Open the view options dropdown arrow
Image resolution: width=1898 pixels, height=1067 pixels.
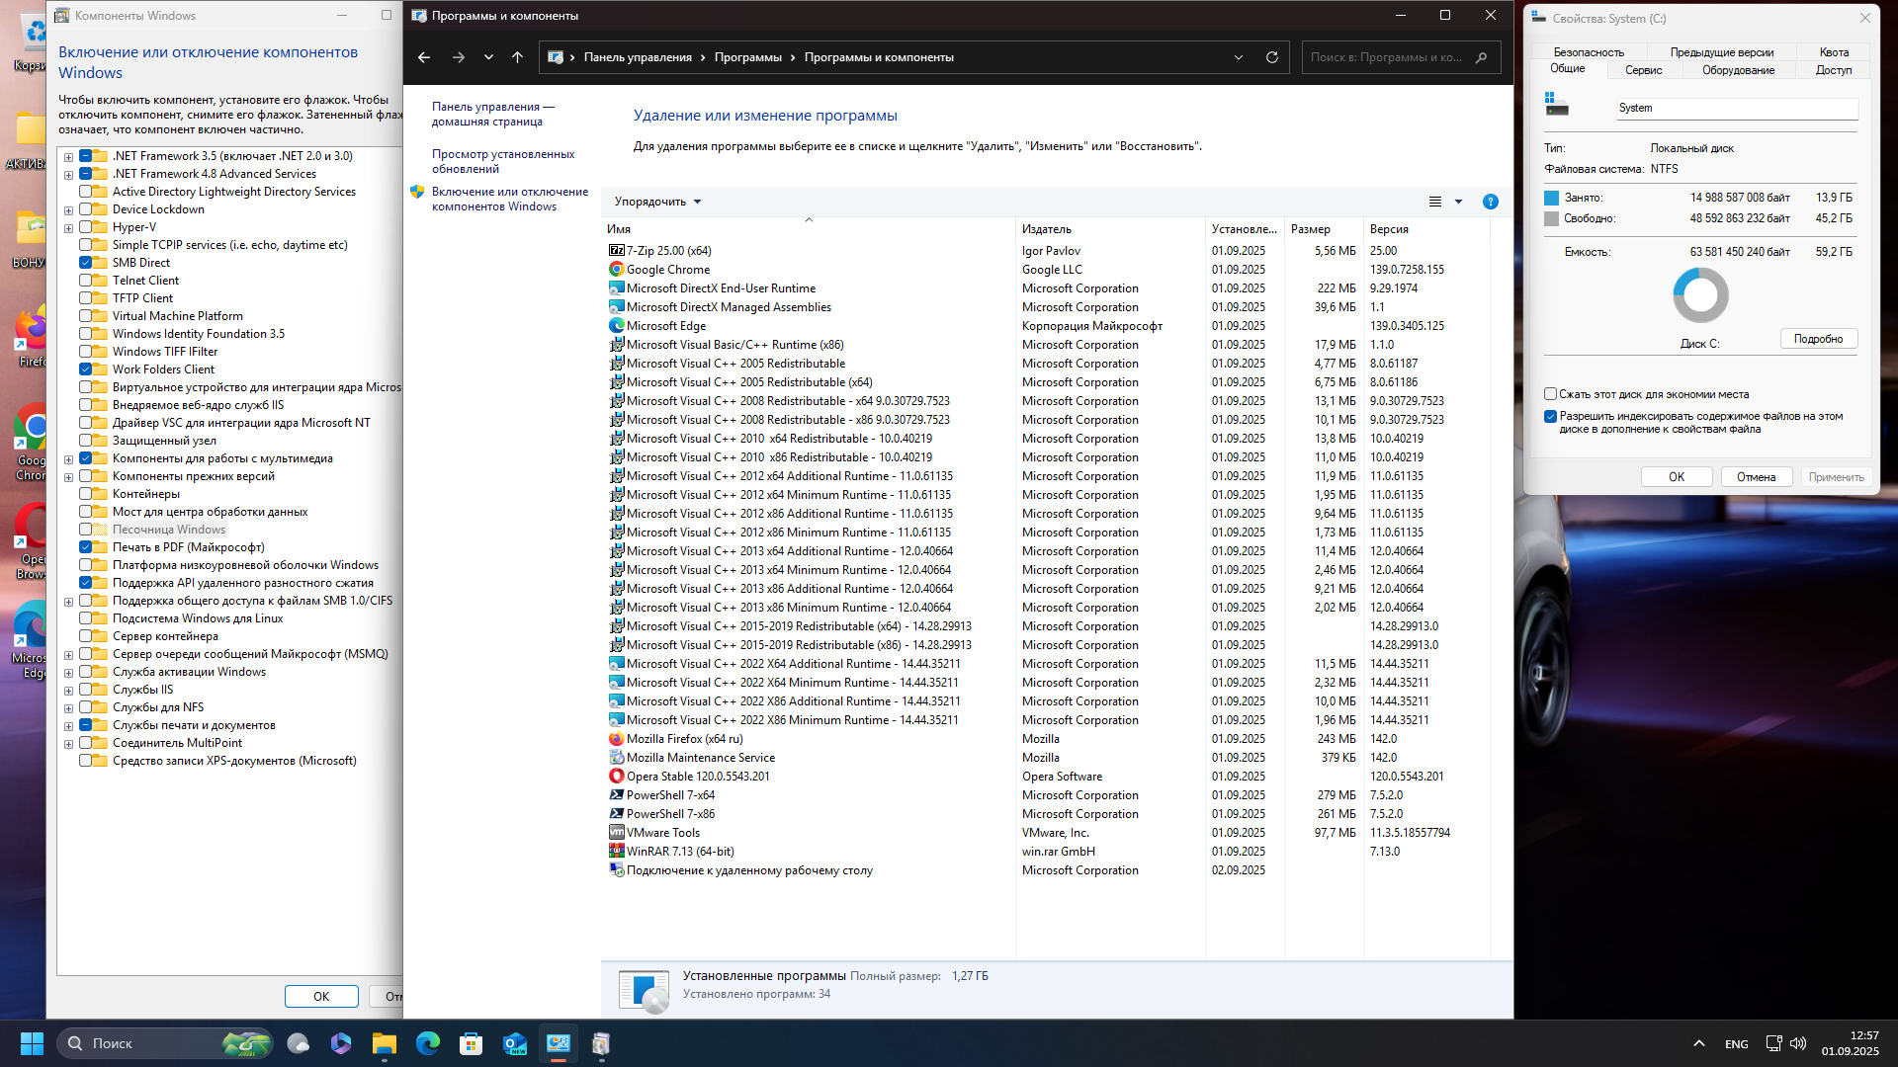[1458, 202]
